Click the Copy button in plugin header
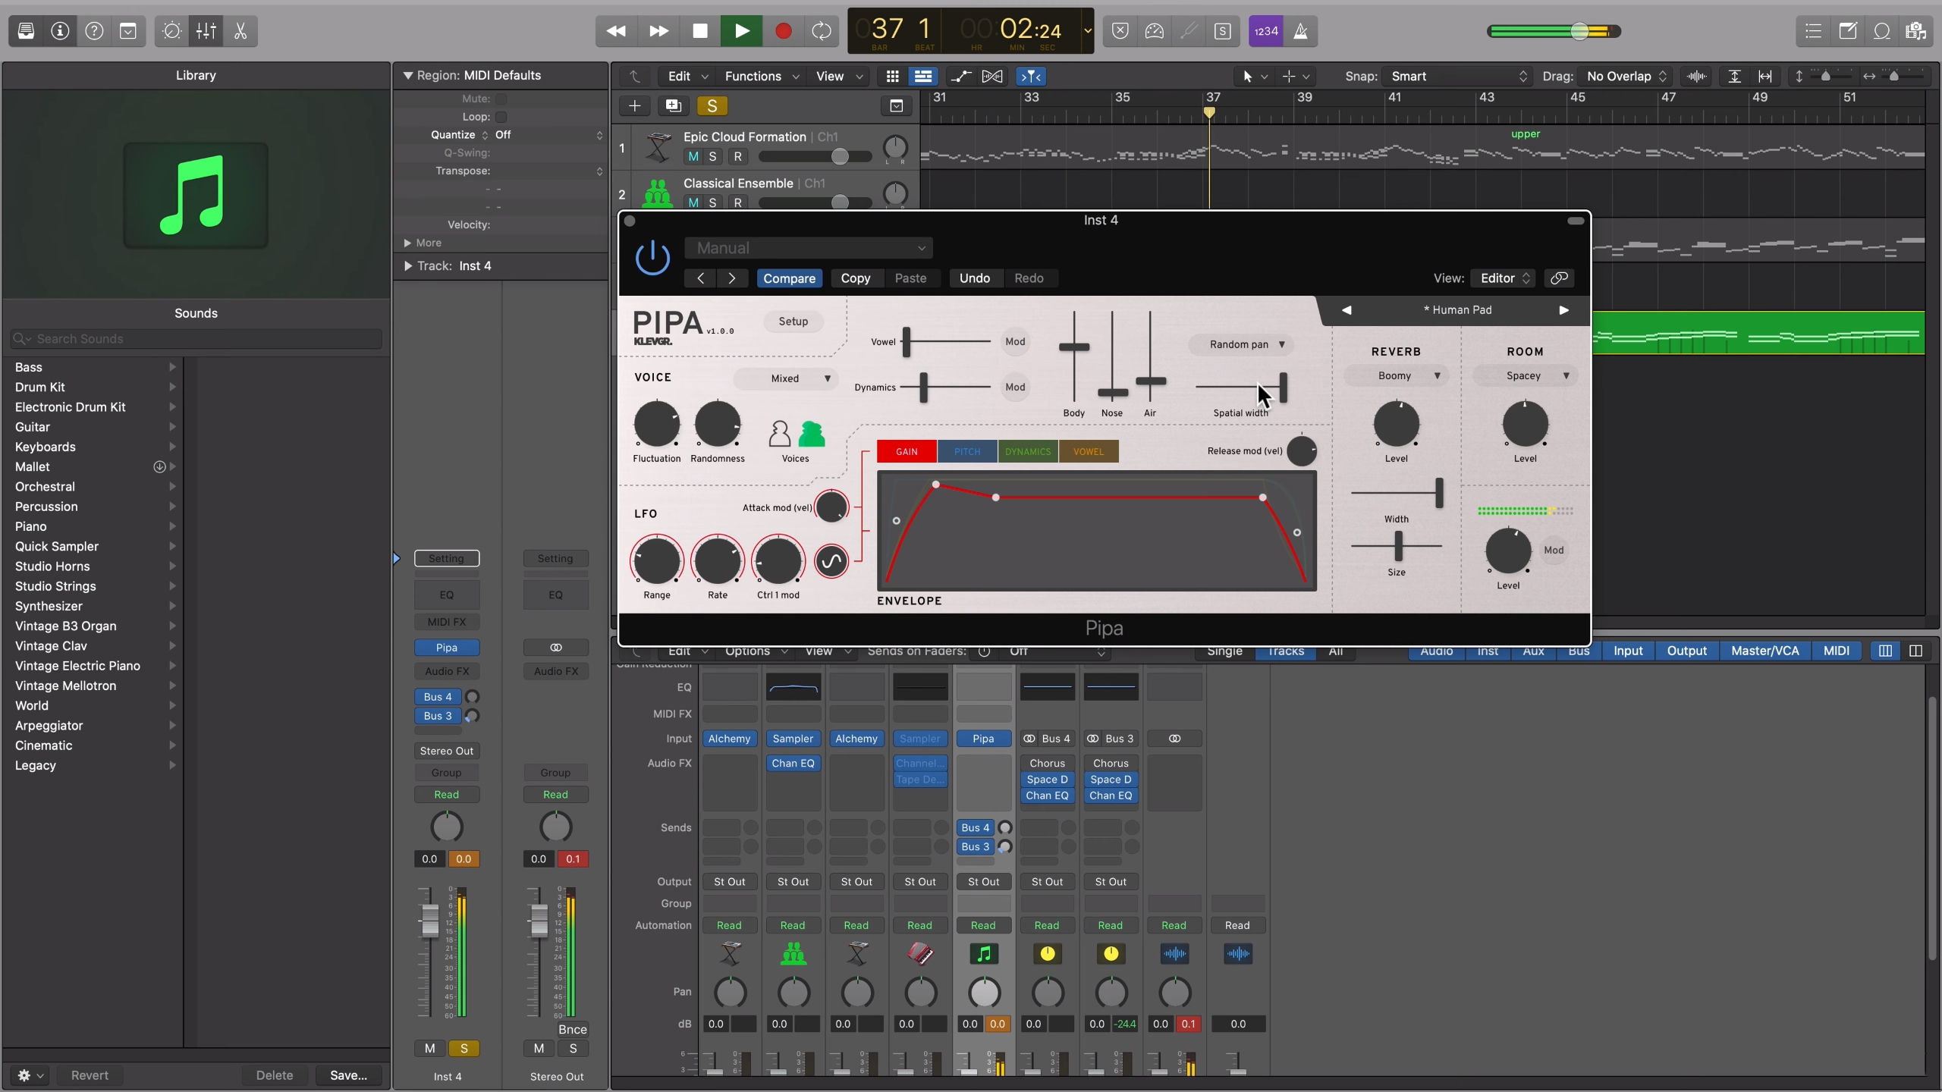Image resolution: width=1942 pixels, height=1092 pixels. pyautogui.click(x=855, y=278)
